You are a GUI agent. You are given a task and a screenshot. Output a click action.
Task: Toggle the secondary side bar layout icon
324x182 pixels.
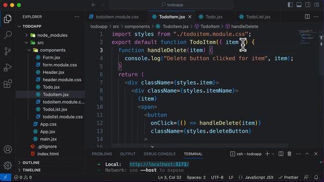(308, 5)
